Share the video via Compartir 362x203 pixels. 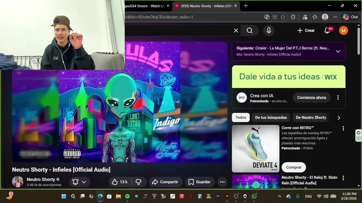(x=165, y=182)
